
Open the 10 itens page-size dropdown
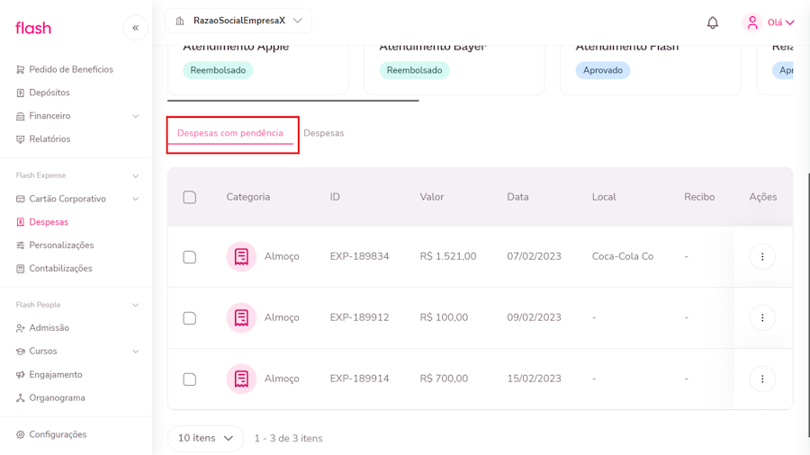(x=205, y=439)
